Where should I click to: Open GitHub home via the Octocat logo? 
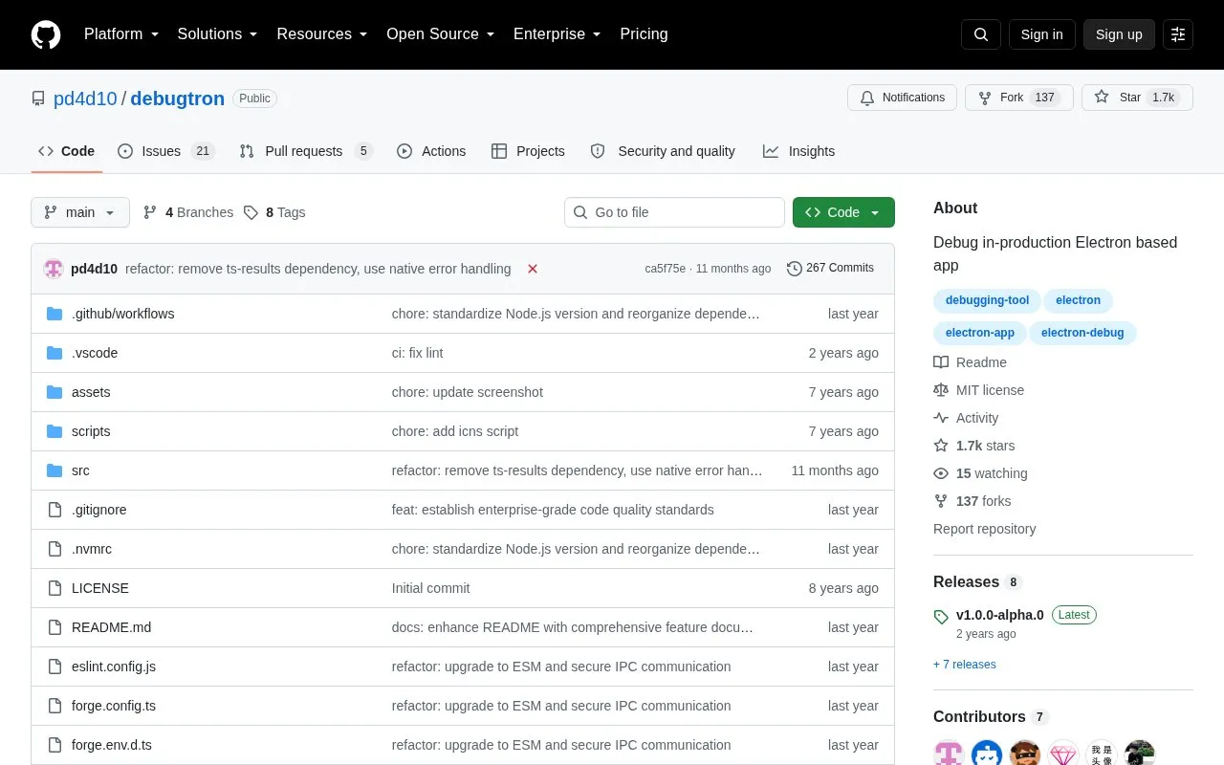tap(46, 34)
